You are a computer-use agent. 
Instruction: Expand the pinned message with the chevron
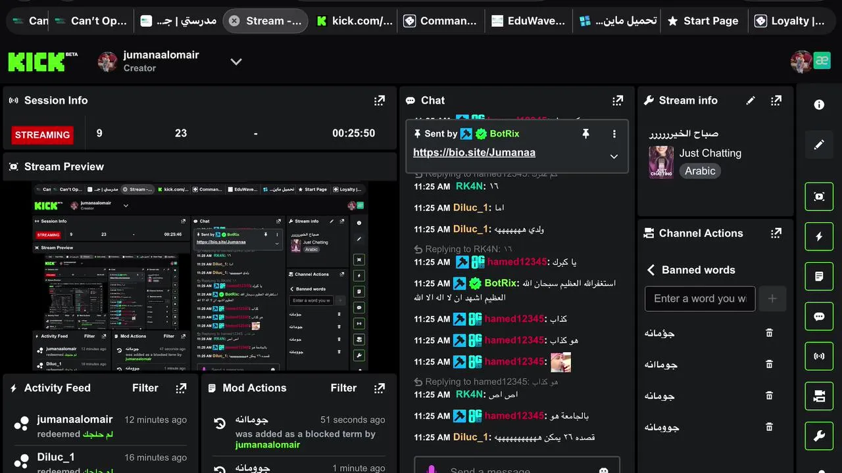point(614,156)
